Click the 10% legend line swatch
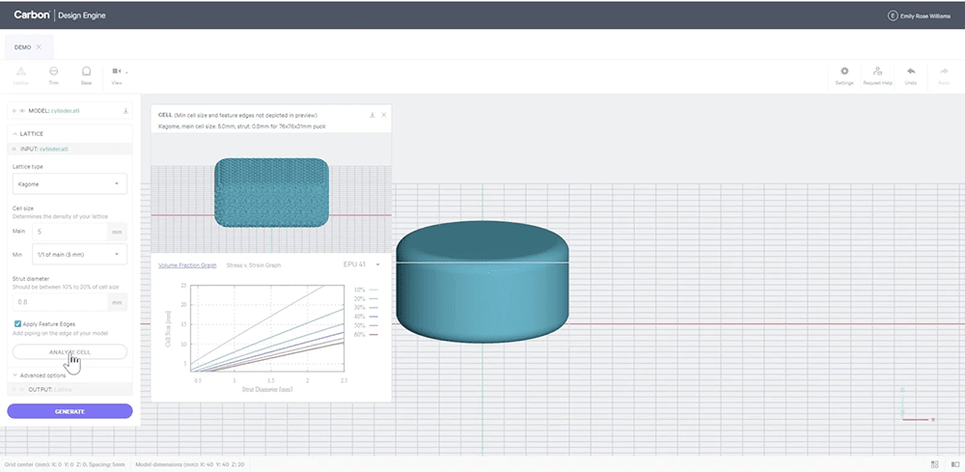Screen dimensions: 965x472 [373, 290]
